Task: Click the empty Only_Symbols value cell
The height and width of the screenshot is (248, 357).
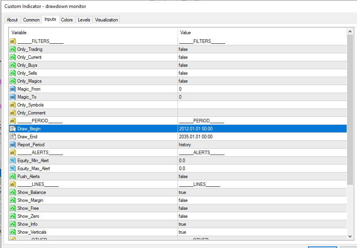Action: point(262,105)
